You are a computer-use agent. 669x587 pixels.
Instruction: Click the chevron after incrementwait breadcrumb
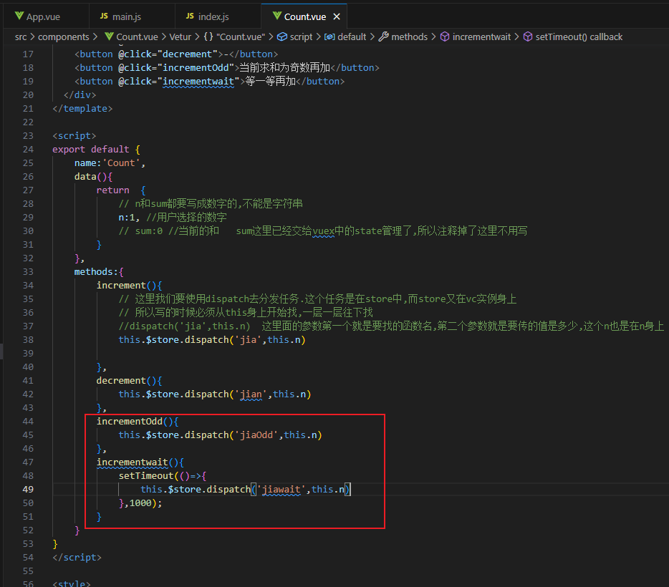click(516, 37)
